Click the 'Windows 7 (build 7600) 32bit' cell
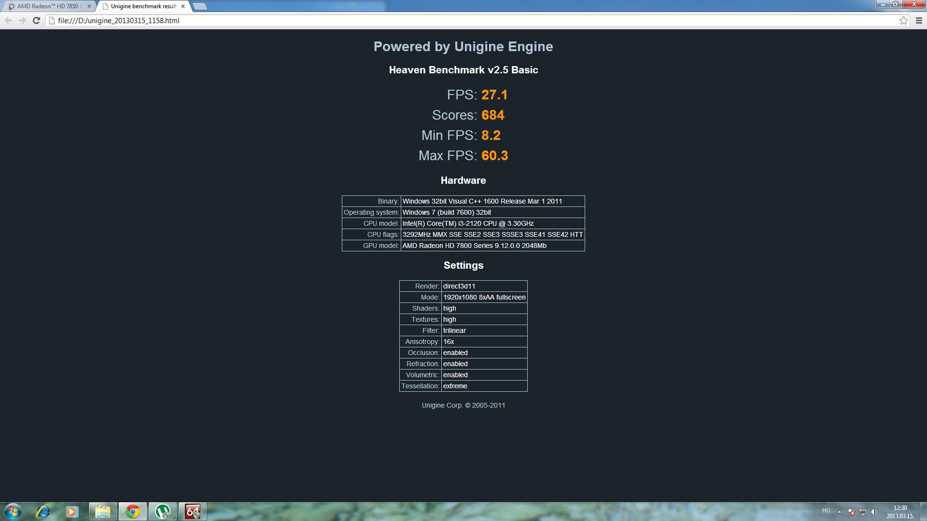This screenshot has width=927, height=521. click(x=492, y=212)
